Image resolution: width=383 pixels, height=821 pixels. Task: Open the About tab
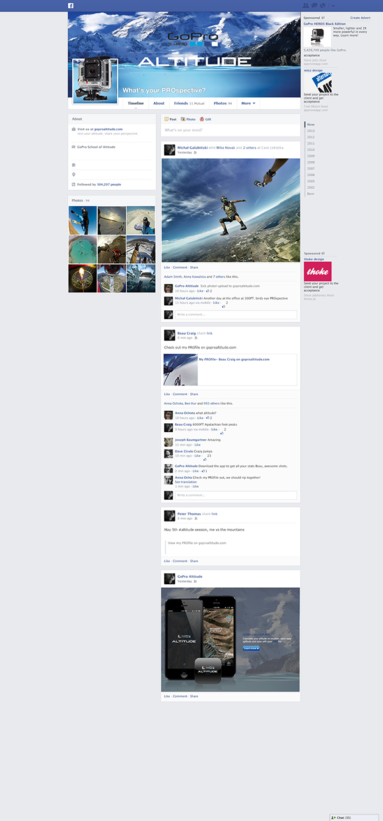point(159,103)
